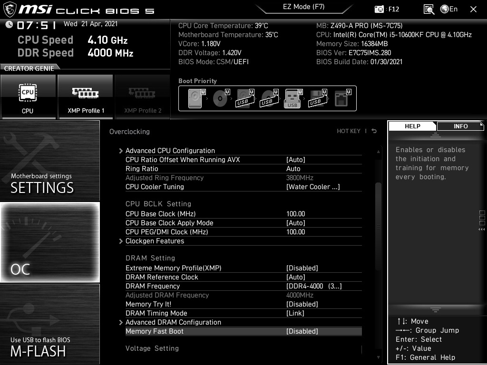
Task: Switch to the INFO tab
Action: (x=460, y=126)
